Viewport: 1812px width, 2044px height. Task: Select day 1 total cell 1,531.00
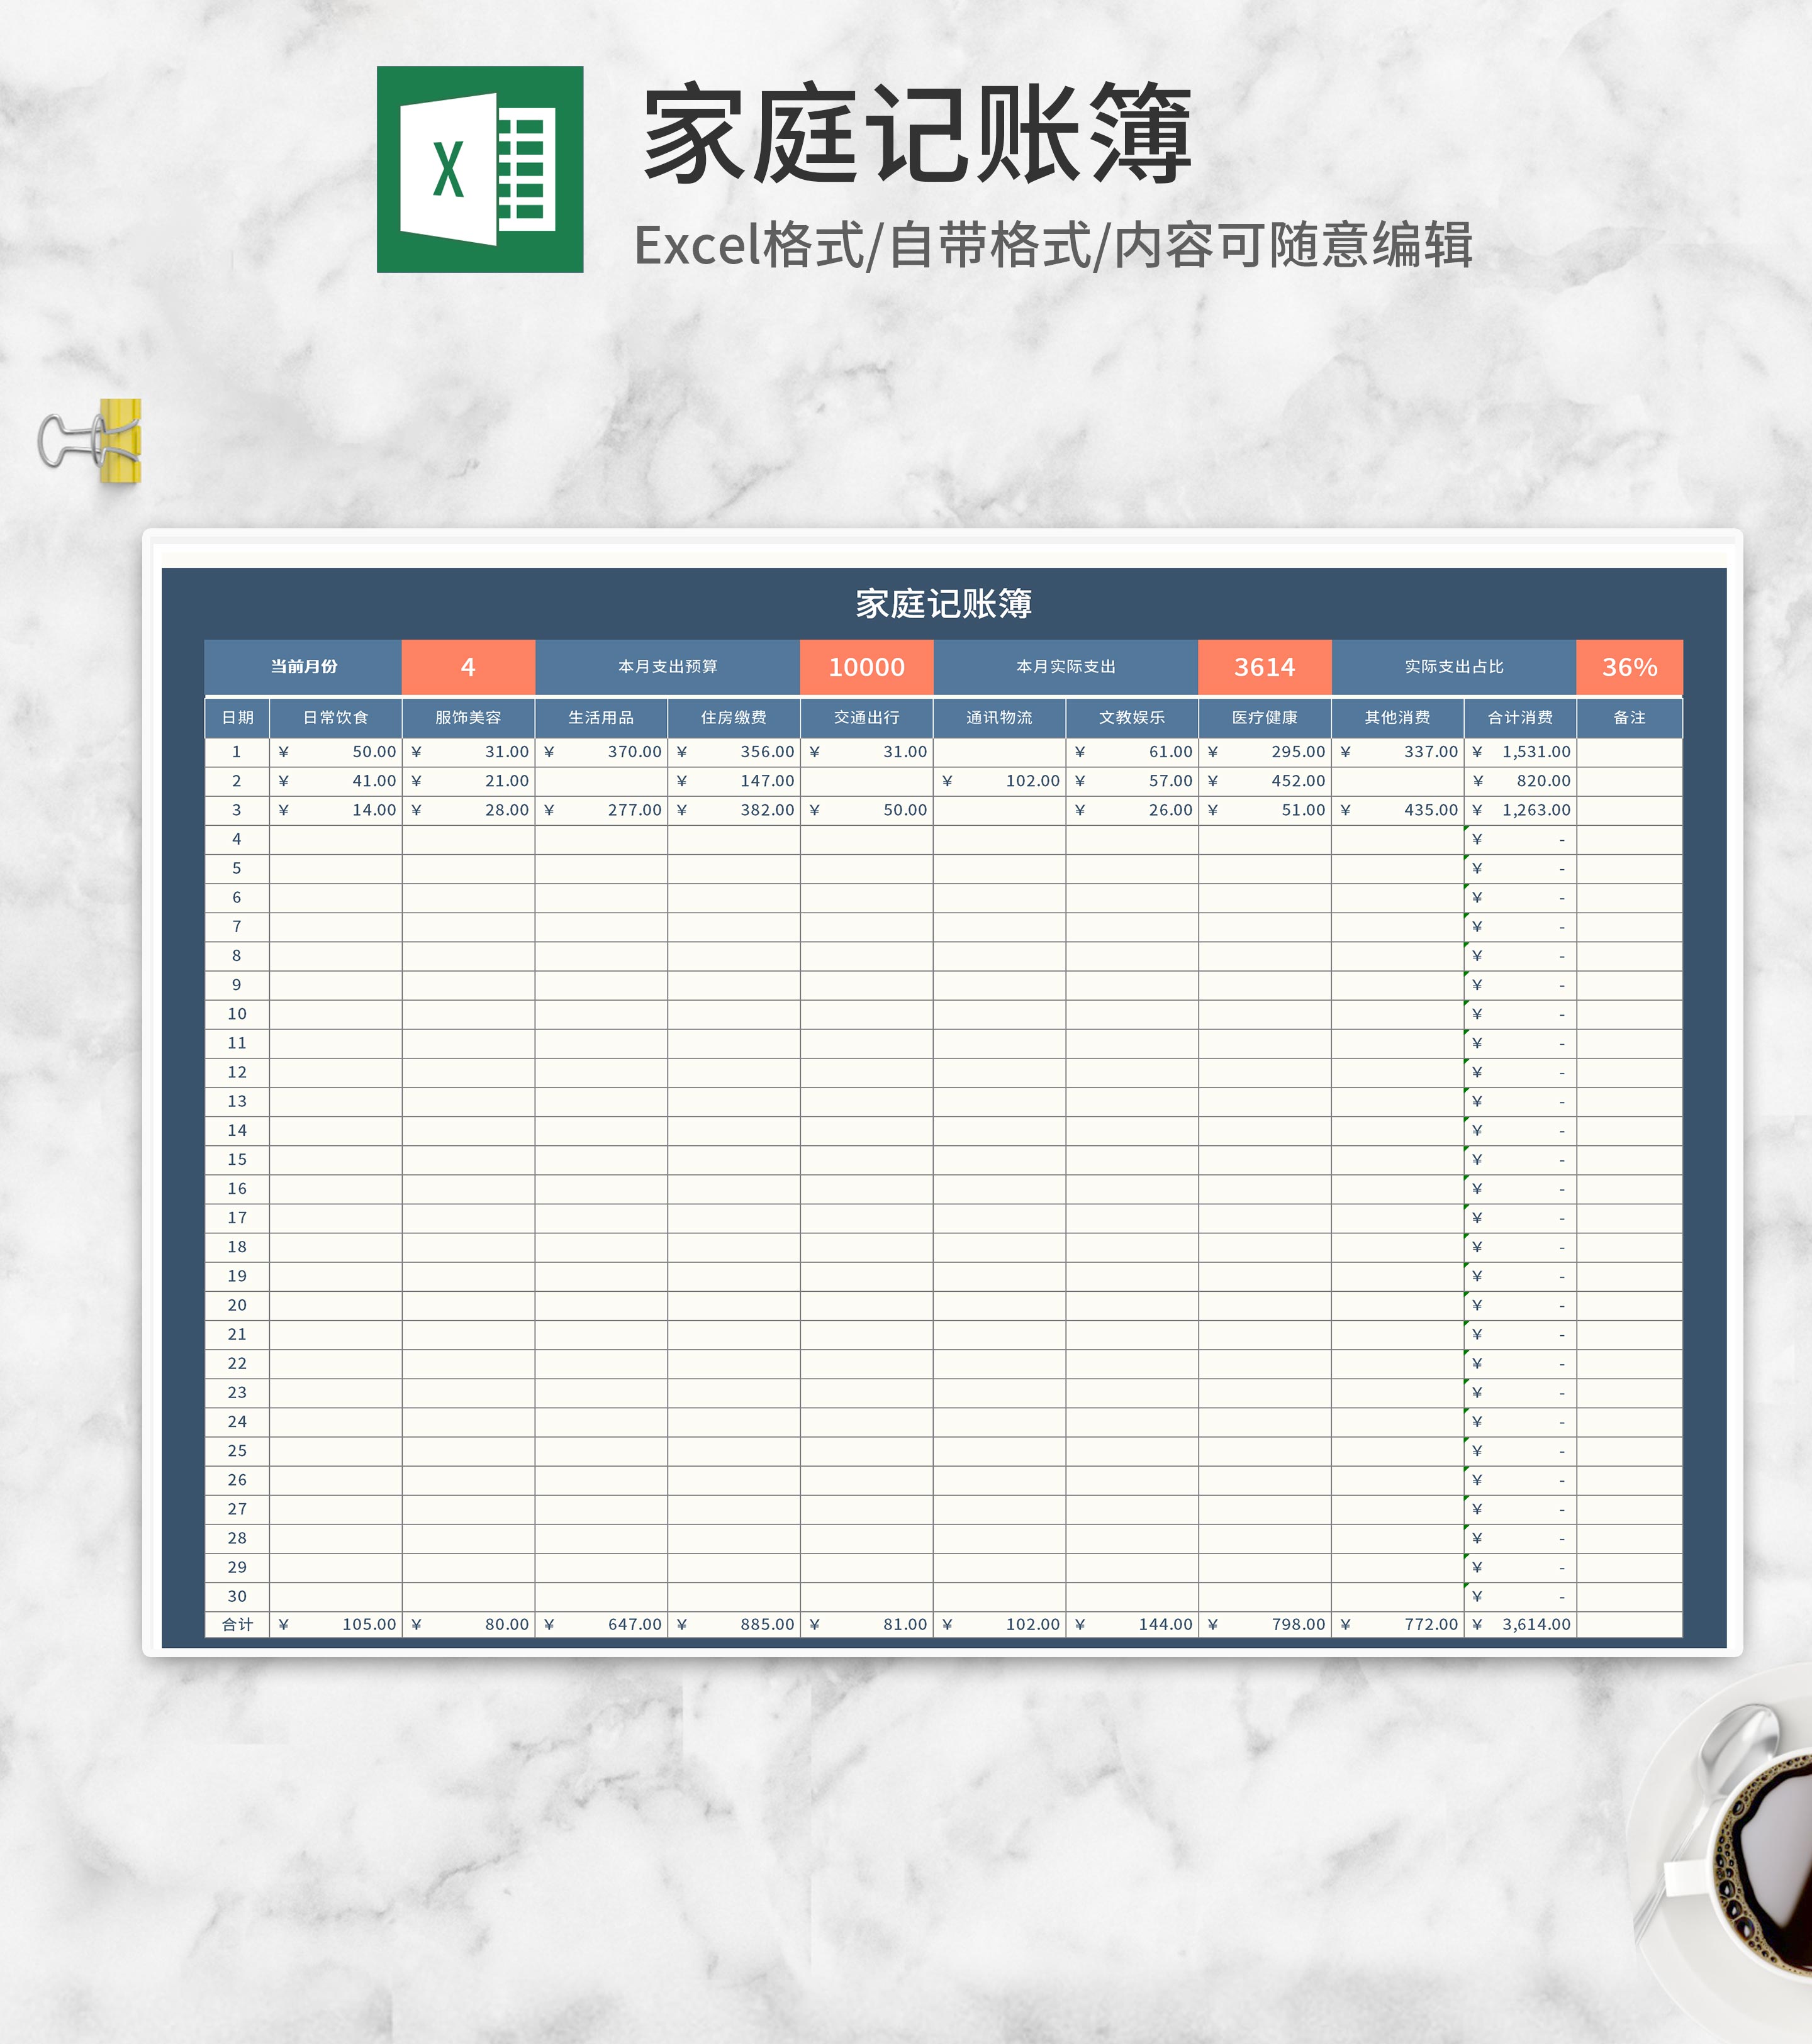point(1519,751)
